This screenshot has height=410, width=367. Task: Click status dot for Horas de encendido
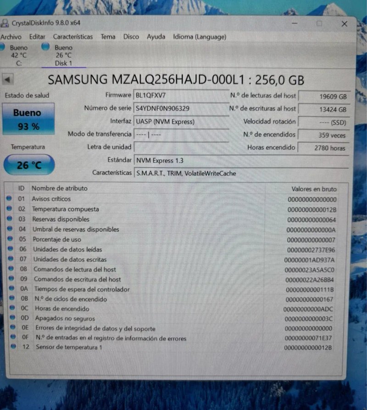click(x=12, y=308)
